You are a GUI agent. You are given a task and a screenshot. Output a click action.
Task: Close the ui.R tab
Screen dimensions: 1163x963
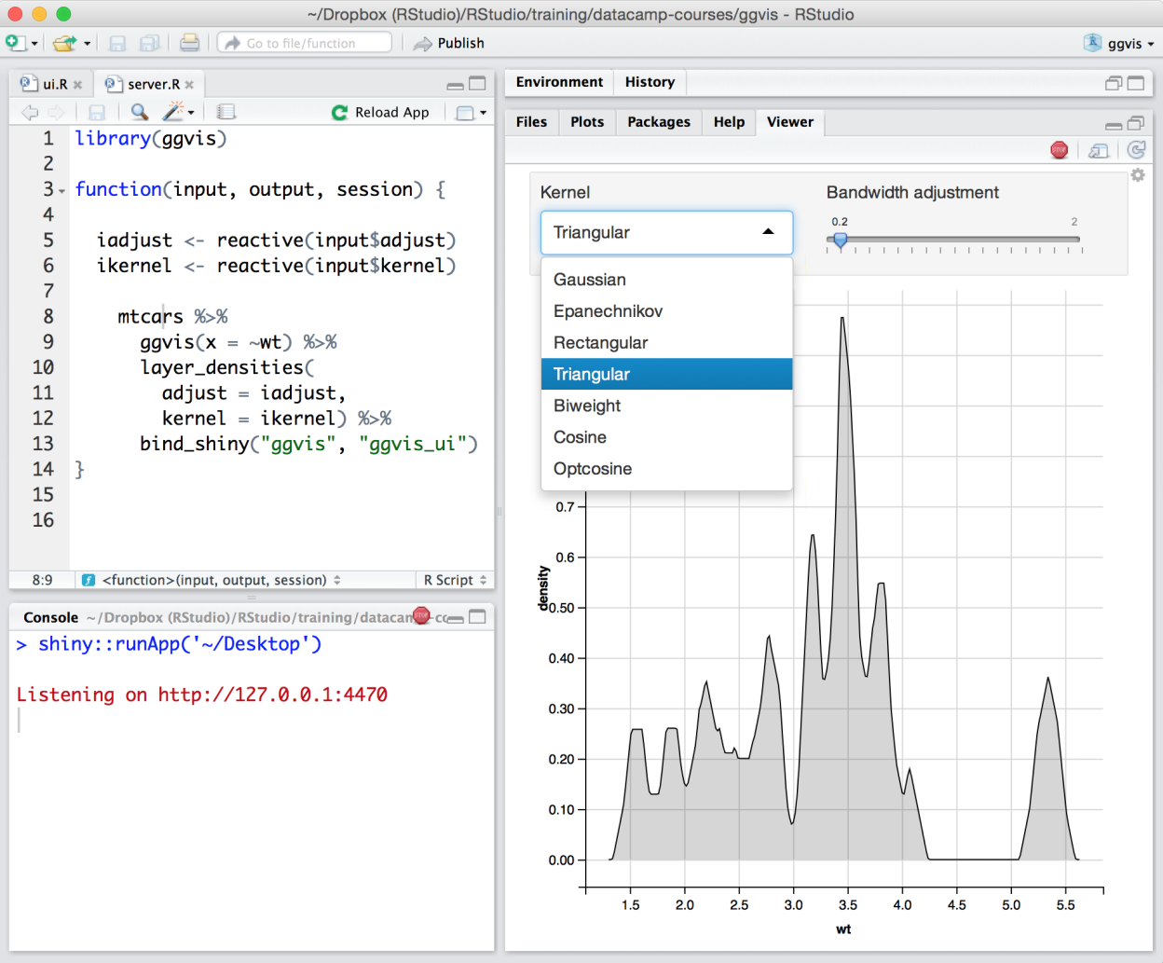(78, 85)
